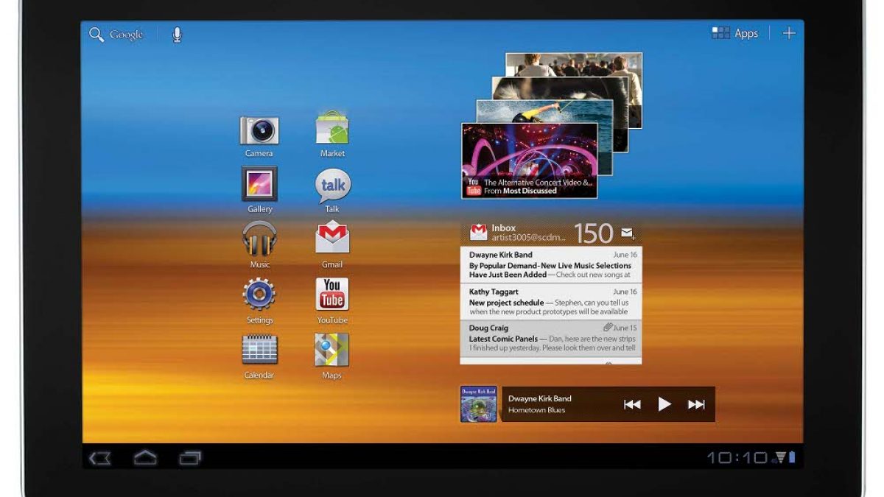Open the Calendar app
884x497 pixels.
point(259,350)
